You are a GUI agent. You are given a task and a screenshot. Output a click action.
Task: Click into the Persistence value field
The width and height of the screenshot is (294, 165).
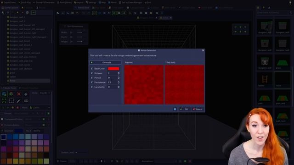pos(112,82)
